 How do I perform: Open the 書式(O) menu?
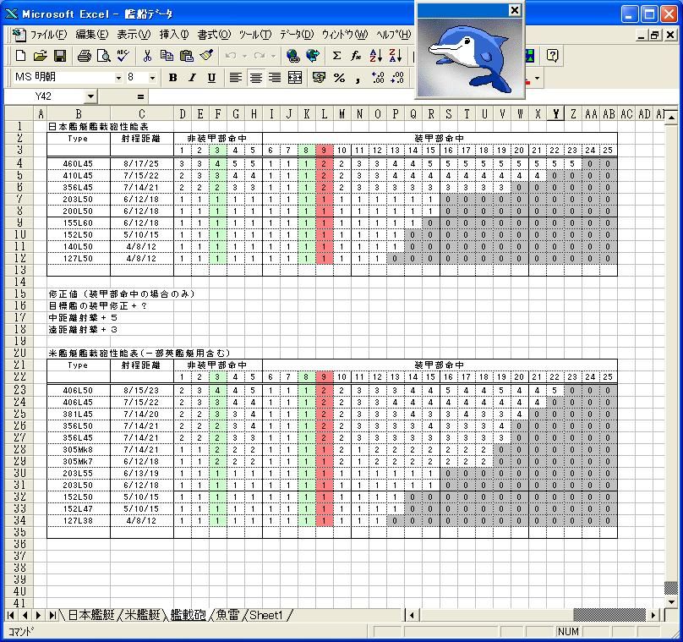tap(214, 35)
